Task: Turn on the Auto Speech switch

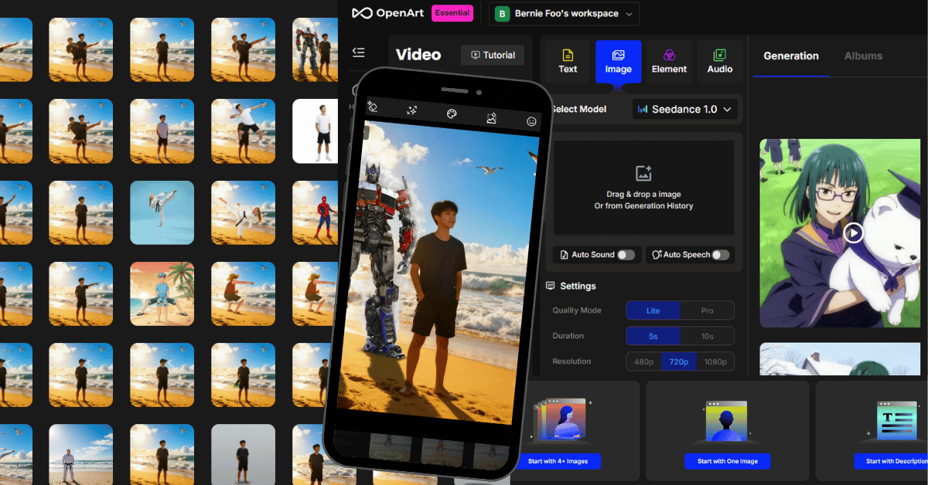Action: click(720, 255)
